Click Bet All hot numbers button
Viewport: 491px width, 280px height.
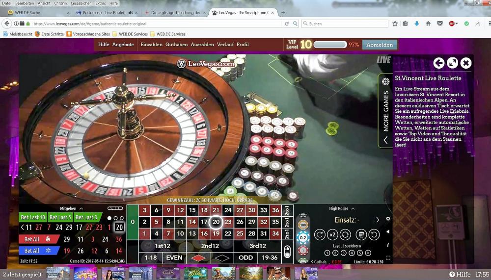[x=39, y=239]
